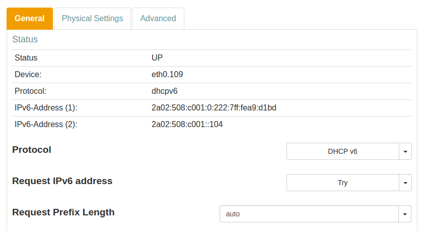The width and height of the screenshot is (423, 231).
Task: Click the Protocol dropdown arrow button
Action: (405, 151)
